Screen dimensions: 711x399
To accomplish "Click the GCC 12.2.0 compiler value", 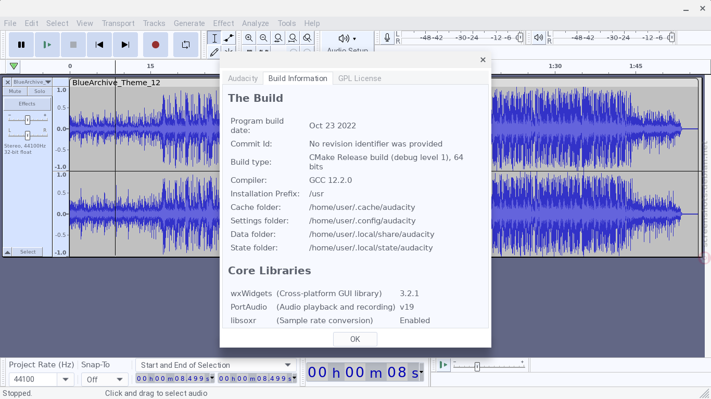I will (331, 180).
